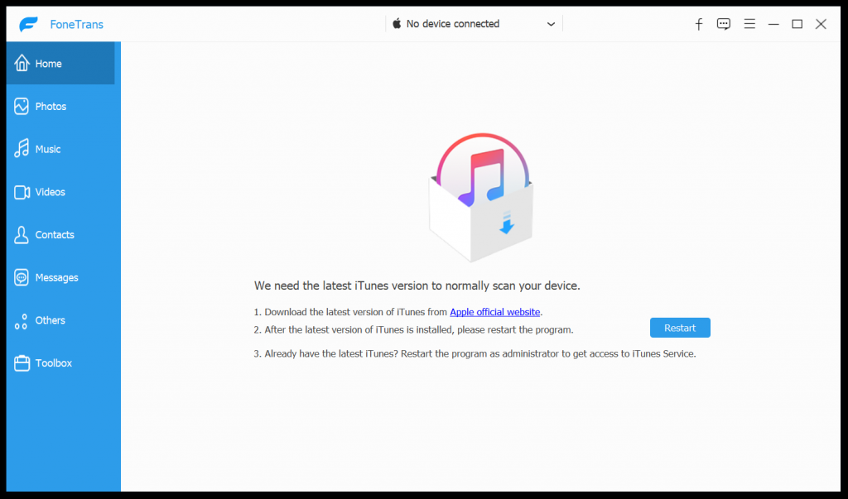Open the Photos section icon
This screenshot has width=848, height=499.
click(x=22, y=106)
